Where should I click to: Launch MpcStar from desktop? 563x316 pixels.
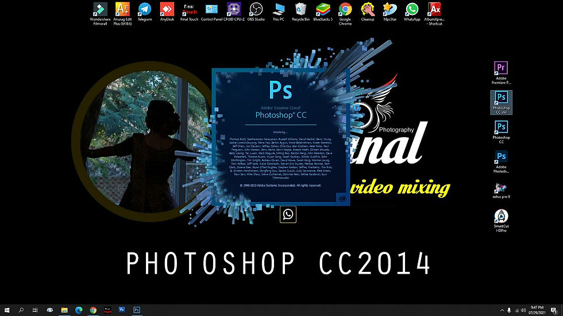click(390, 12)
